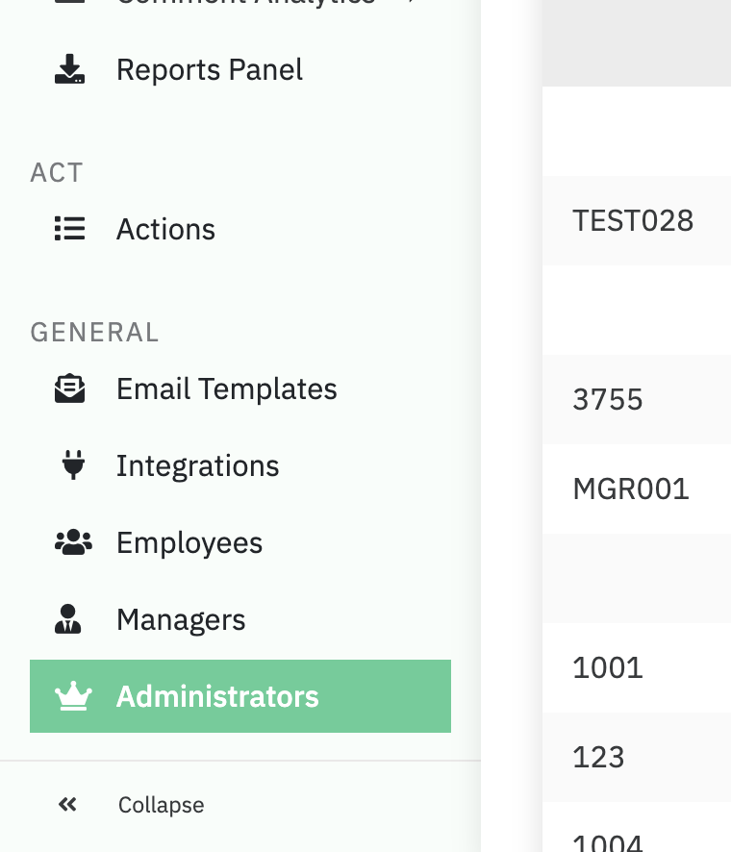Select the TEST028 table row

632,220
